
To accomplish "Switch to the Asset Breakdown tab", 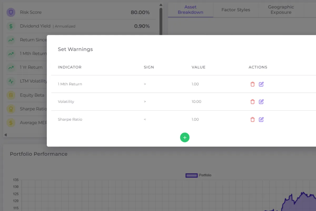I will point(190,10).
